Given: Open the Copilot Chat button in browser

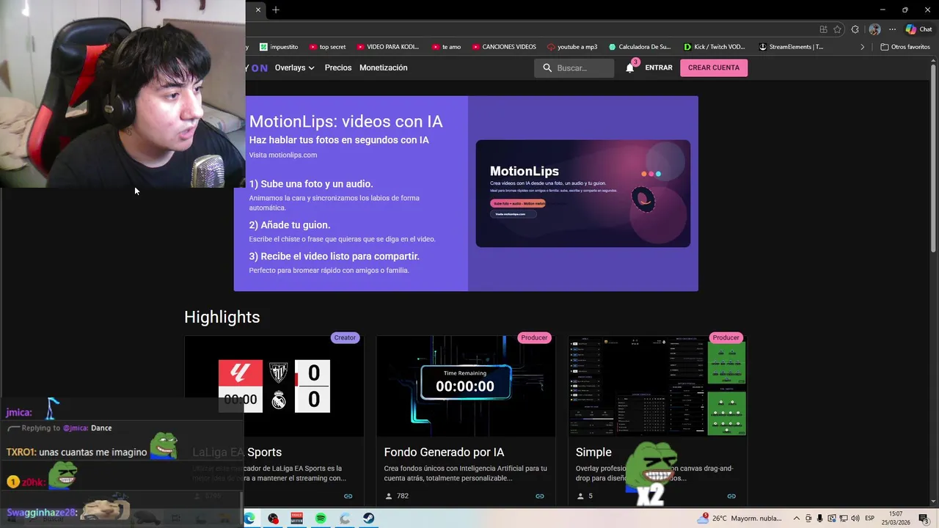Looking at the screenshot, I should (918, 29).
